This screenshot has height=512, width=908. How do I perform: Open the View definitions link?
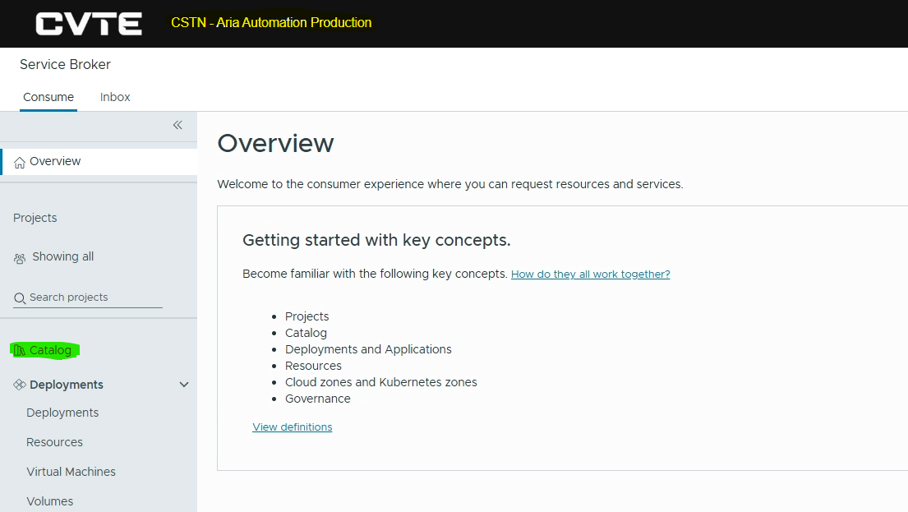coord(293,427)
